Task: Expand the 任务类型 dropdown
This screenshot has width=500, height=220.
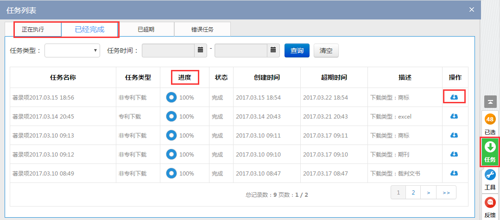Action: tap(72, 50)
